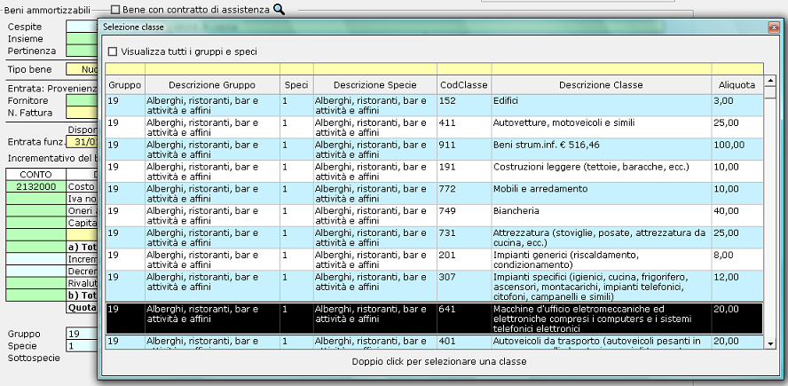Image resolution: width=788 pixels, height=386 pixels.
Task: Click CodClasse cell 731
Action: pos(464,238)
